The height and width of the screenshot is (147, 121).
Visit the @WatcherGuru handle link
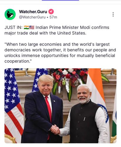(32, 17)
